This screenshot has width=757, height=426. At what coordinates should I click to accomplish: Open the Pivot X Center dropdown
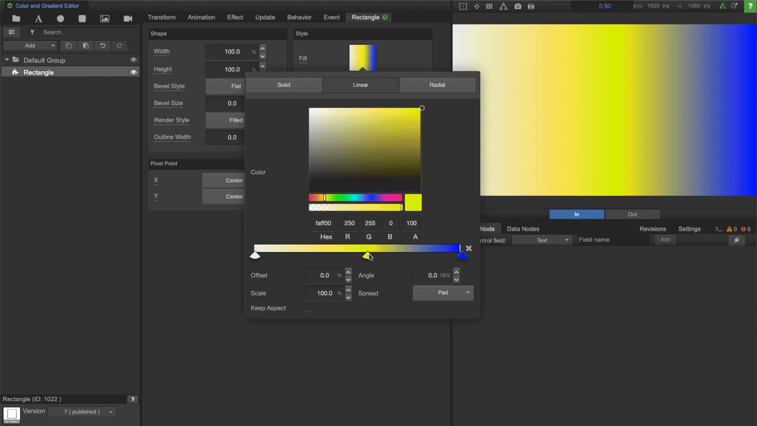(224, 180)
